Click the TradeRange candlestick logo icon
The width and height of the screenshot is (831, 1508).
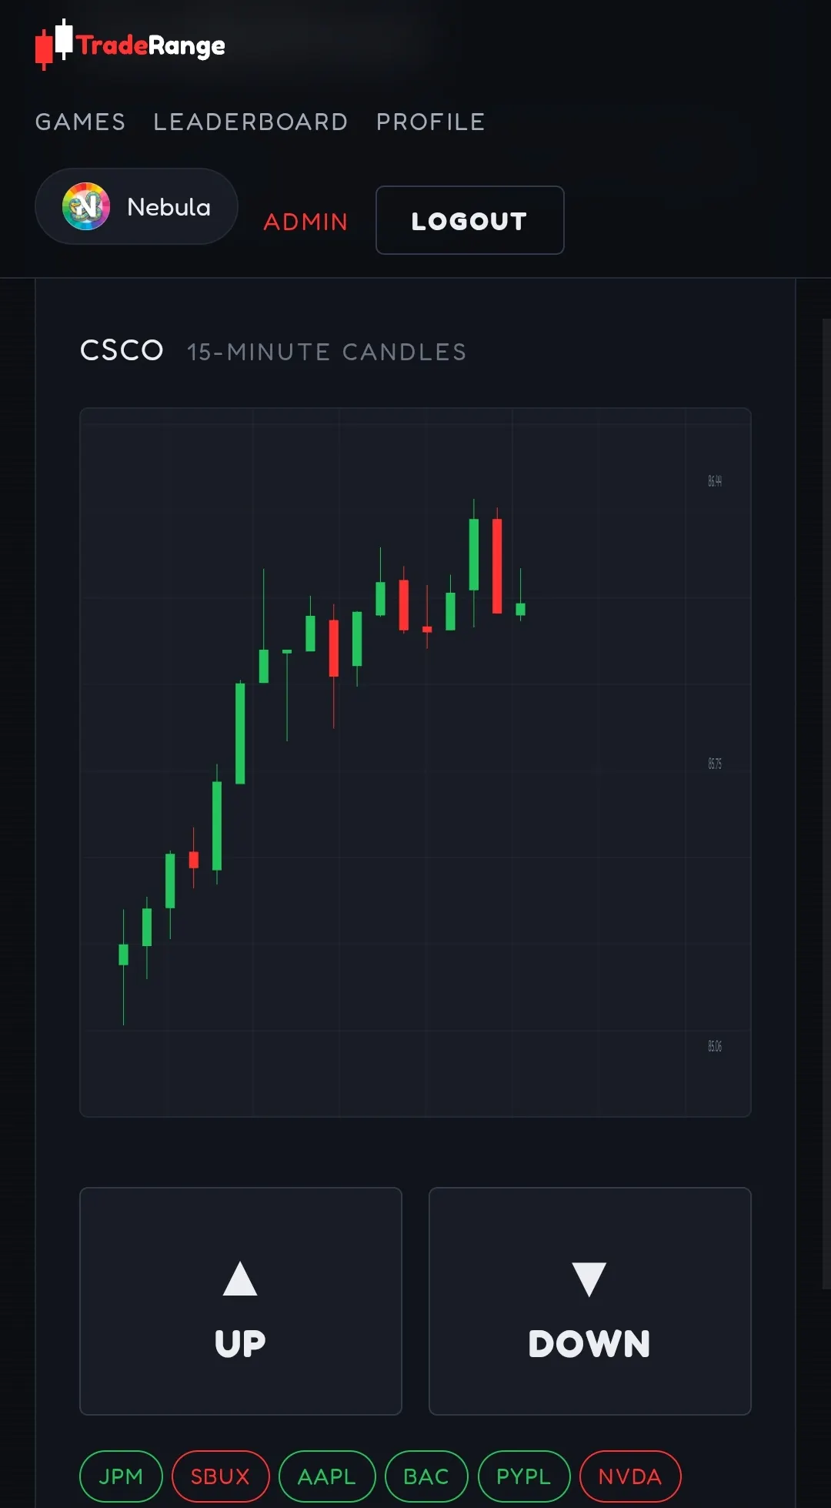tap(54, 45)
